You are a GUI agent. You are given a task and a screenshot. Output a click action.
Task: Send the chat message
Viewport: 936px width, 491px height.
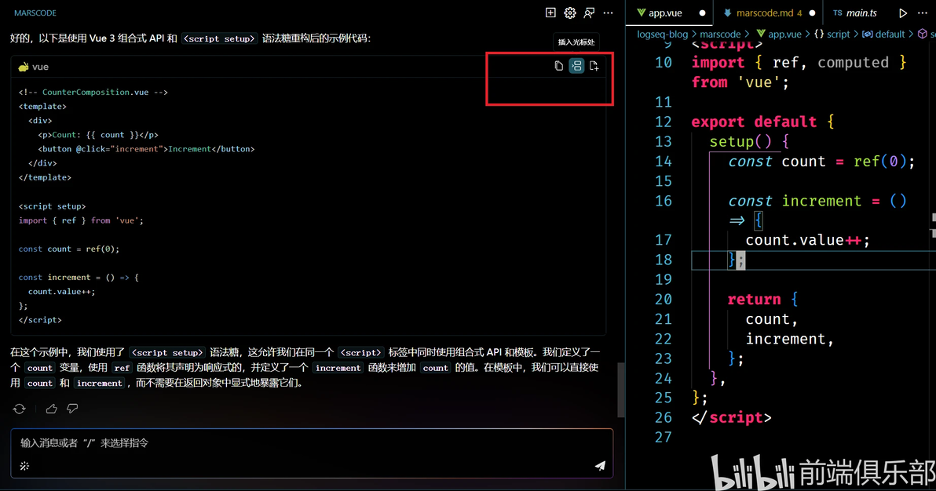click(600, 465)
